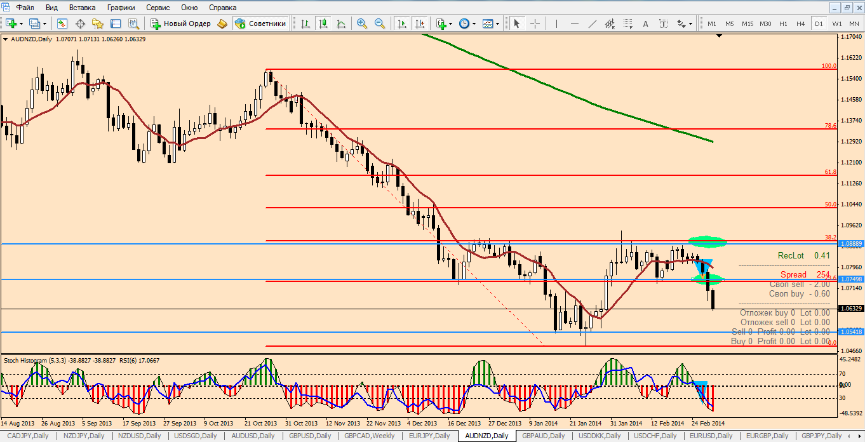Open the Файл menu
This screenshot has height=442, width=865.
click(25, 8)
